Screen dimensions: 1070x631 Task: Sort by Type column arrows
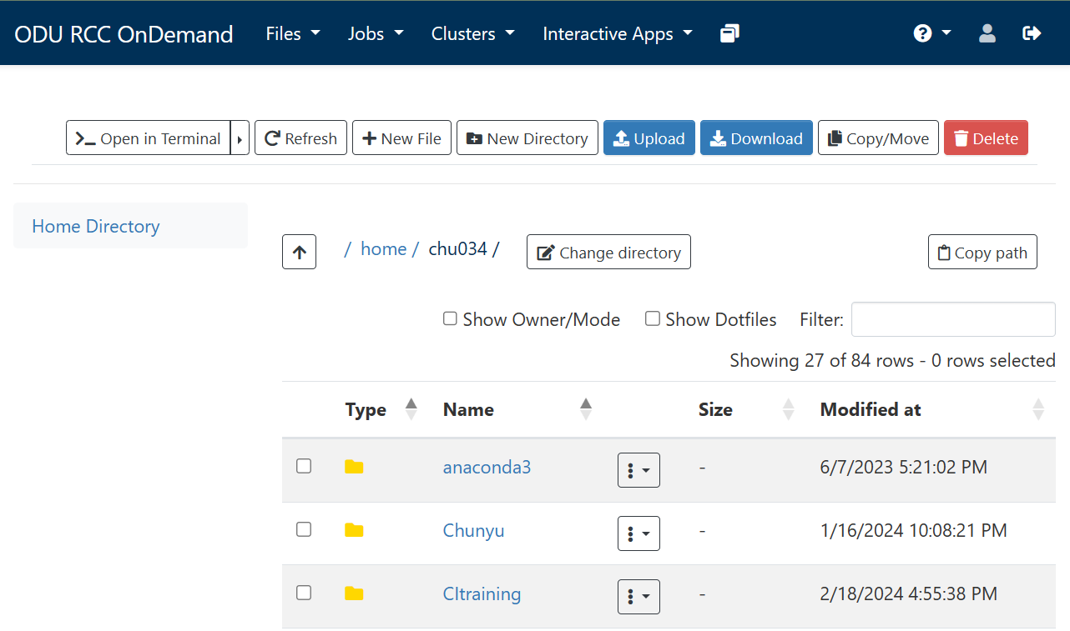point(411,409)
